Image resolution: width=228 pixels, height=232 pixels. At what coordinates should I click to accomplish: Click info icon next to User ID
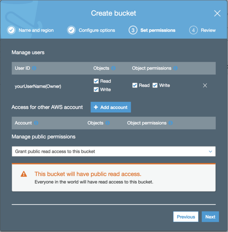coord(34,68)
